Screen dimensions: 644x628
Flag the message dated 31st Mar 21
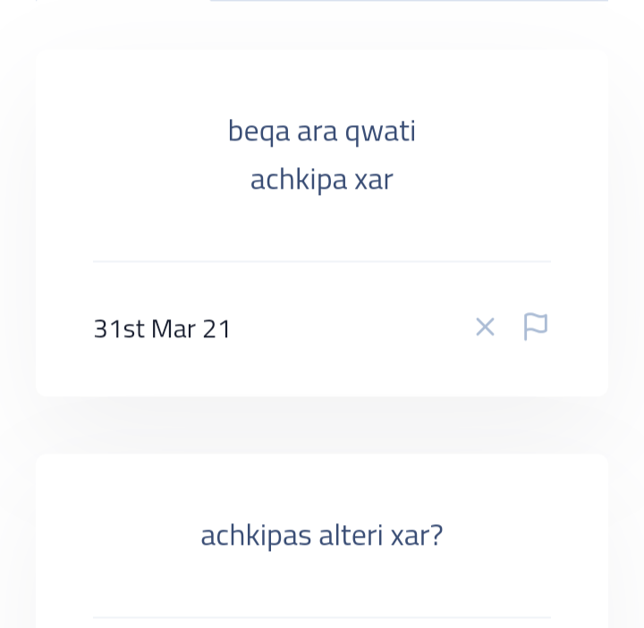click(x=535, y=327)
